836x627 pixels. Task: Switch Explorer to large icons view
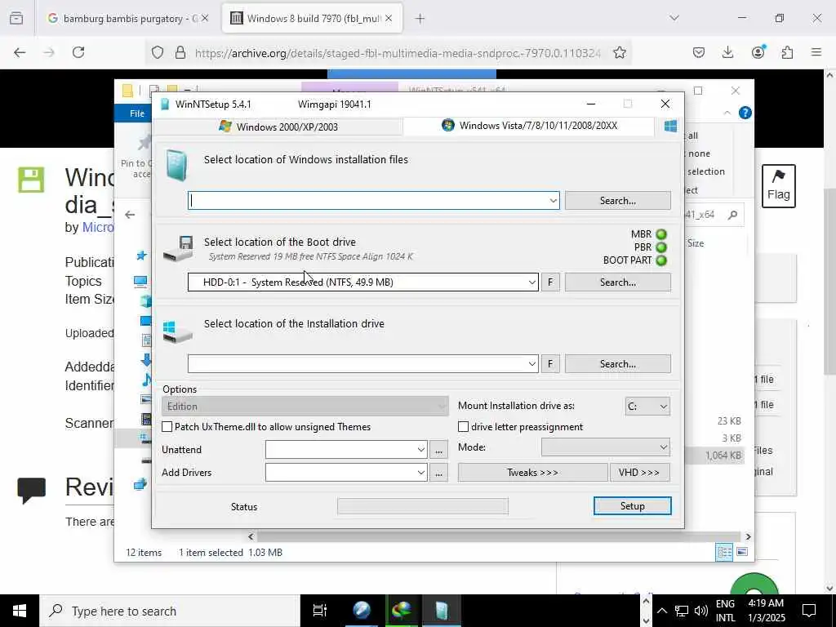pyautogui.click(x=741, y=553)
